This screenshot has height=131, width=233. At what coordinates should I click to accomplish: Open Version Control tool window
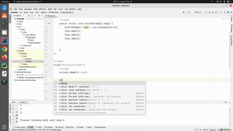[x=19, y=127]
